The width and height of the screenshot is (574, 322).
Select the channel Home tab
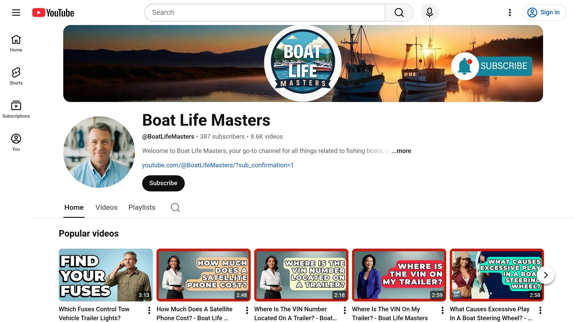[74, 207]
